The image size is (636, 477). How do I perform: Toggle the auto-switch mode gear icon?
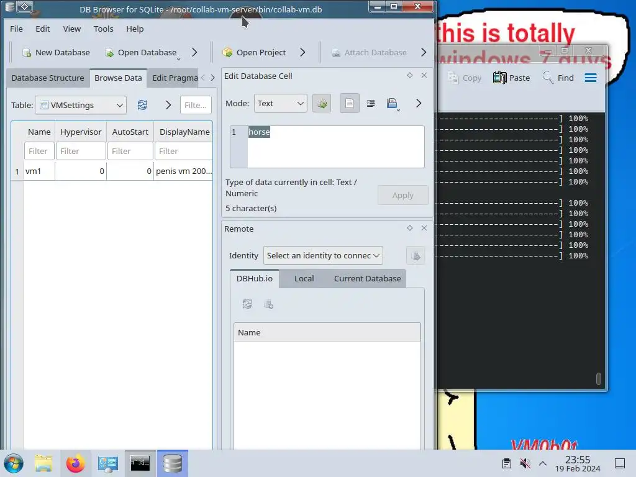(322, 104)
